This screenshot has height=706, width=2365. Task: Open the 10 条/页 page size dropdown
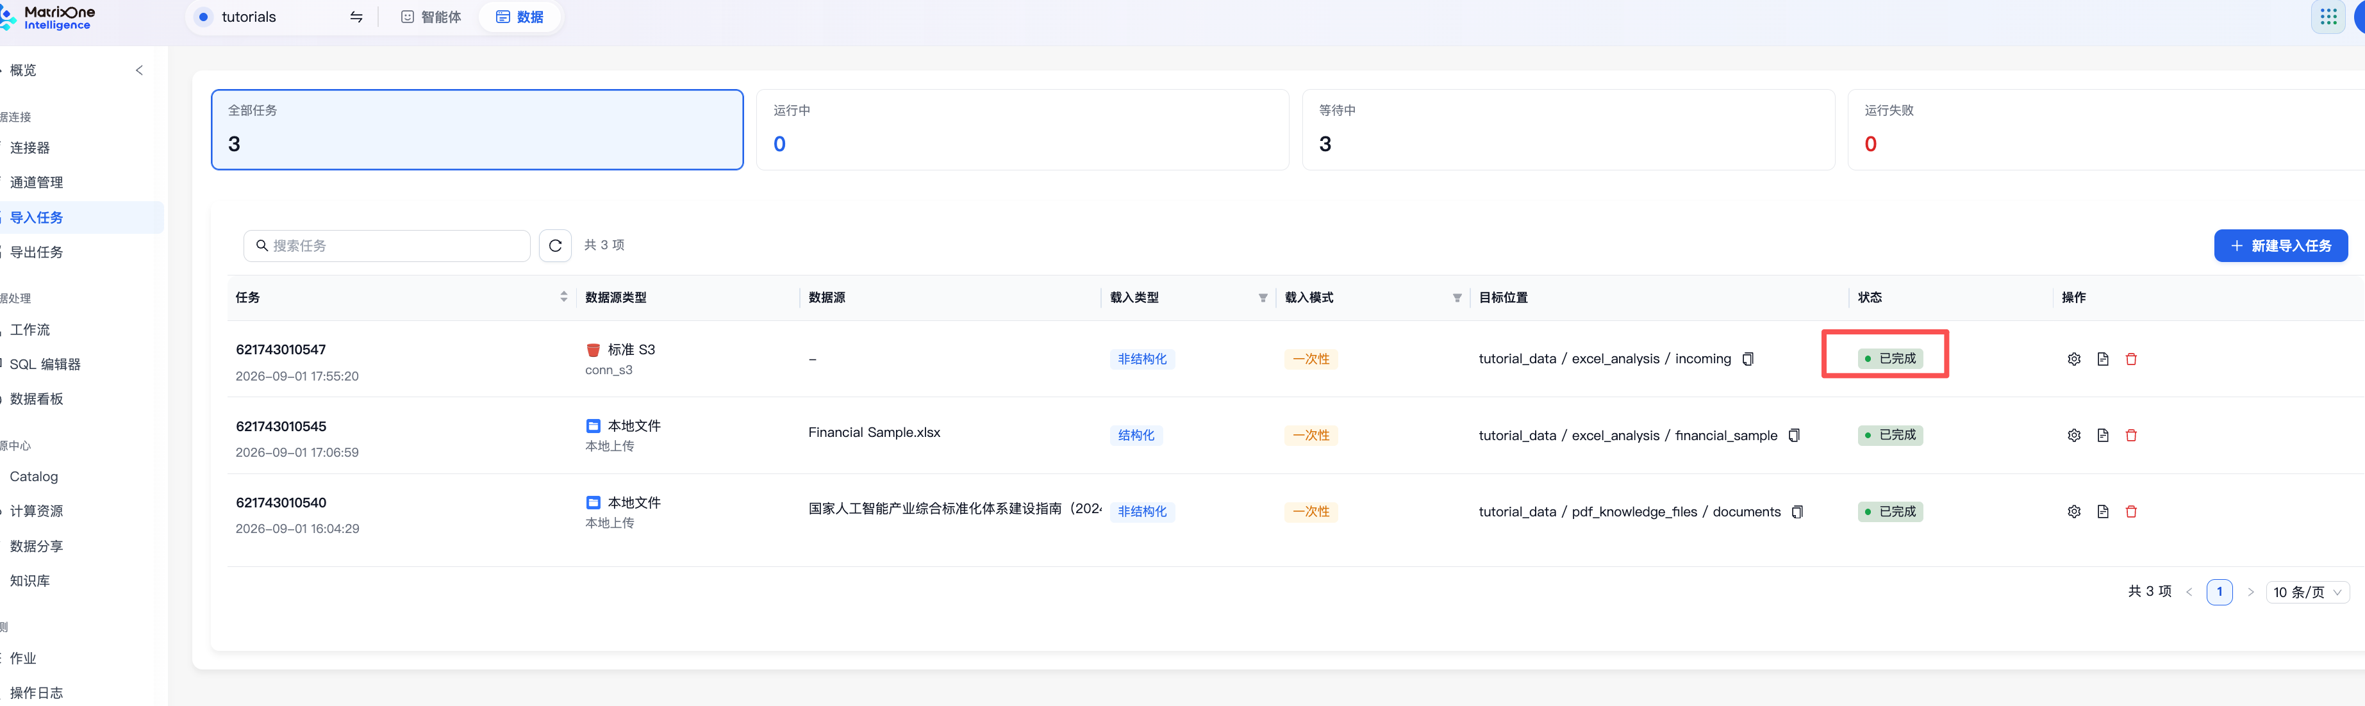(2308, 592)
